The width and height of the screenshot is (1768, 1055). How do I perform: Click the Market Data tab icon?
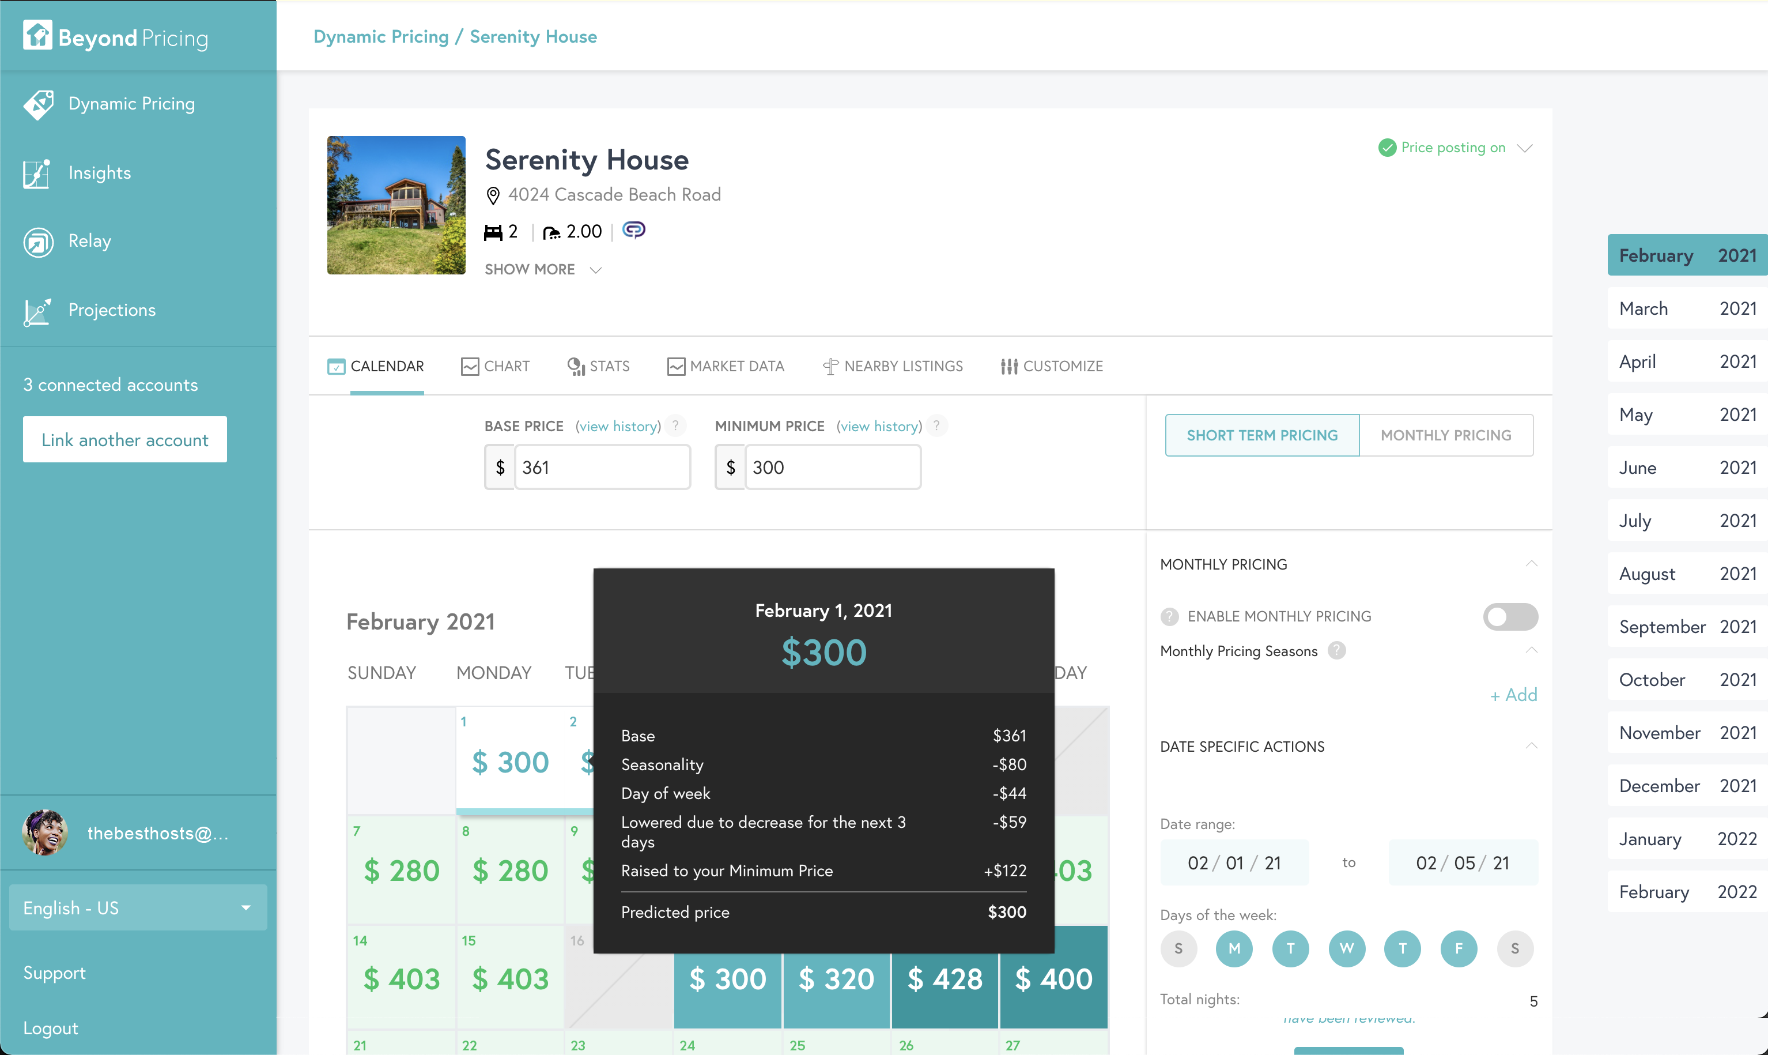point(676,367)
